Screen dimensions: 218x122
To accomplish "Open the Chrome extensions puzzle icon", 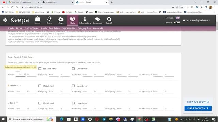I will point(201,7).
